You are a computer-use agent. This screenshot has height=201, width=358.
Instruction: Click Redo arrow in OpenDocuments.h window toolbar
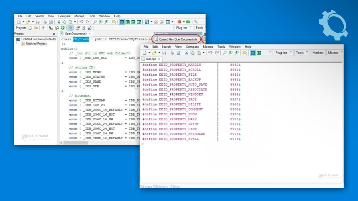[x=88, y=22]
